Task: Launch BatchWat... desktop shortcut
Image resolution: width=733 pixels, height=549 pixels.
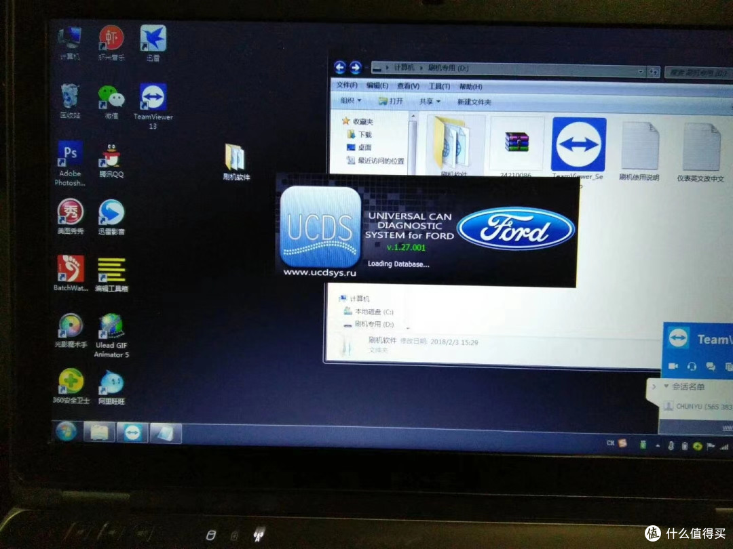Action: tap(70, 273)
